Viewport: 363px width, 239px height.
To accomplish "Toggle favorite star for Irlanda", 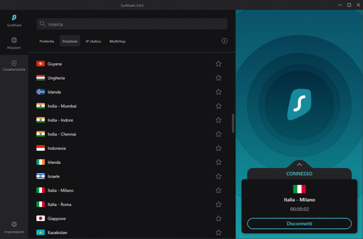I will coord(218,162).
